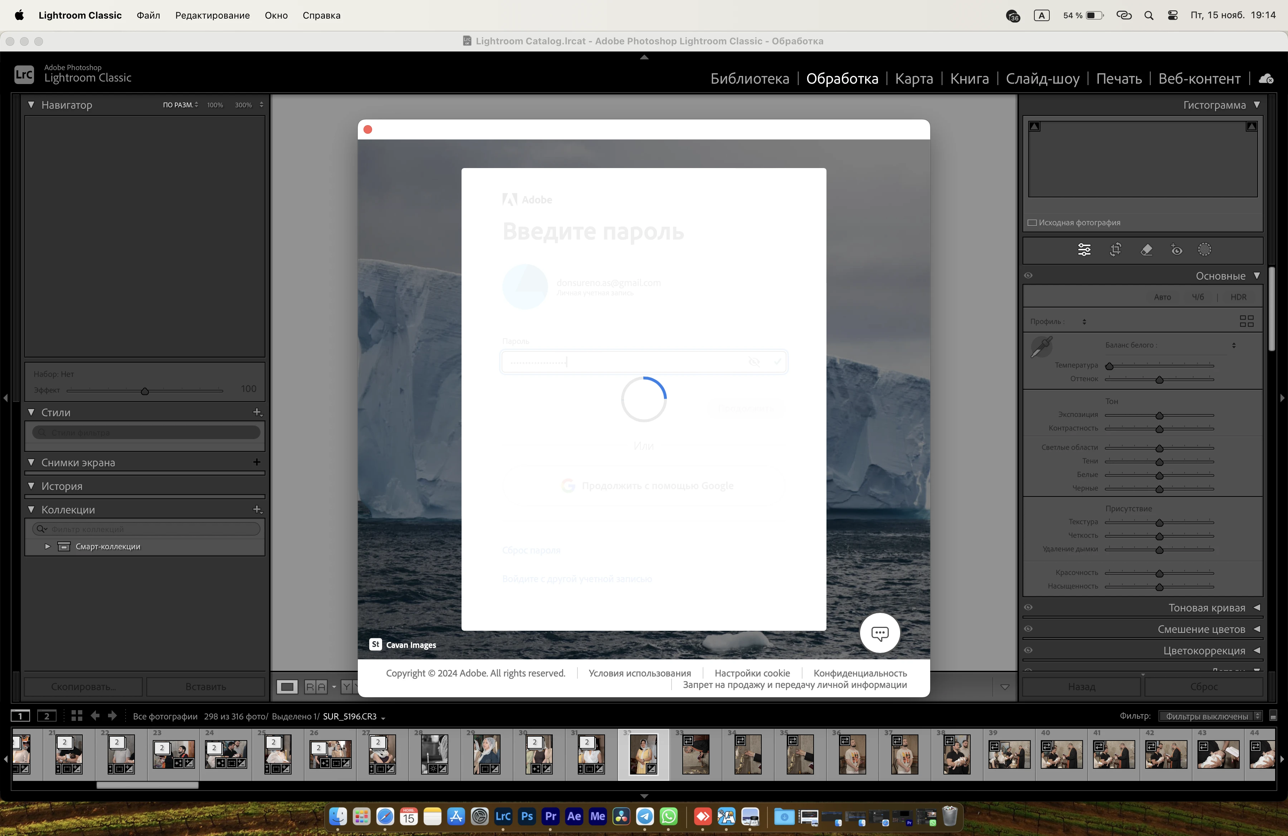Toggle Основные panel visibility eye
Viewport: 1288px width, 836px height.
click(x=1028, y=276)
